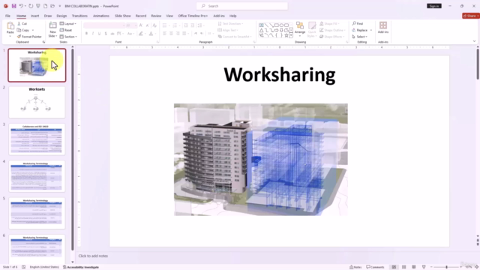Adjust the zoom slider handle in status bar

pyautogui.click(x=446, y=267)
